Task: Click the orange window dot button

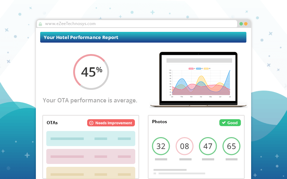Action: click(x=246, y=24)
